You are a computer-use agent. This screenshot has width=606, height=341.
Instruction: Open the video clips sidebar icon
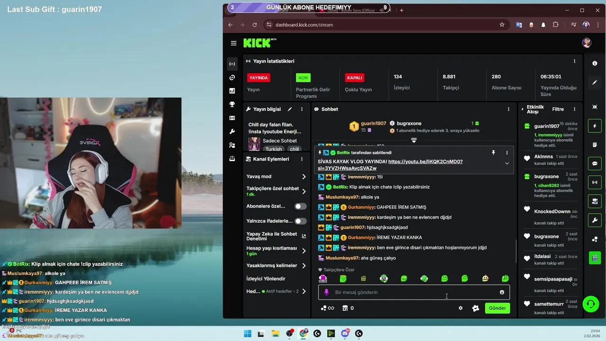(232, 118)
